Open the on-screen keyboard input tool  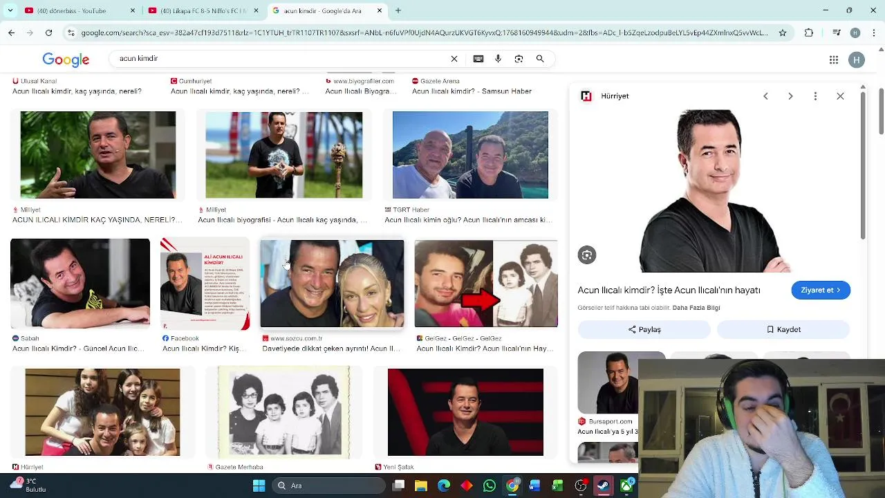[x=478, y=59]
